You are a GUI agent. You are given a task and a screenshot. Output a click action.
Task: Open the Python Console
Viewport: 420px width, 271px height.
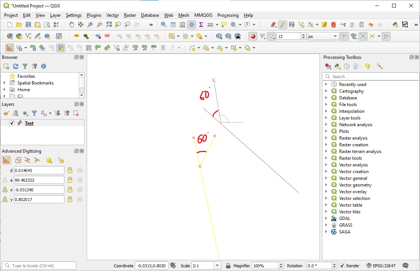395,25
